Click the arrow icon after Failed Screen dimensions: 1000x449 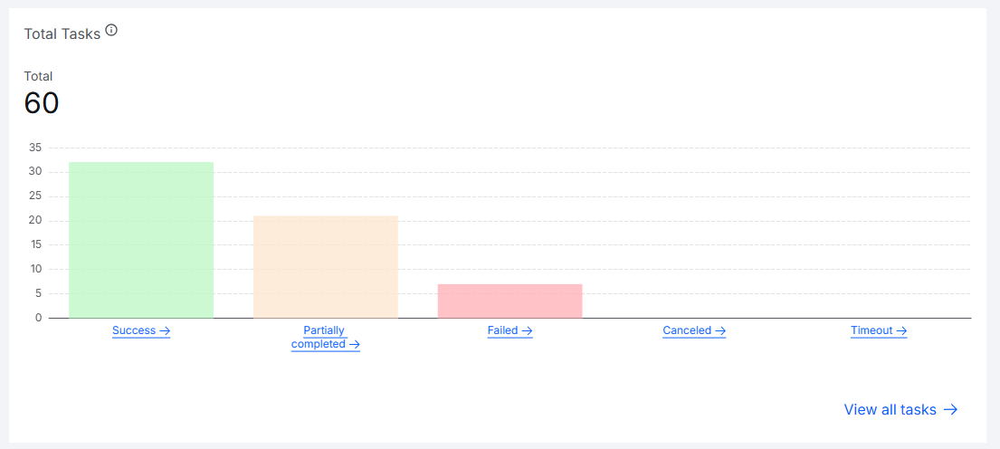(x=527, y=331)
